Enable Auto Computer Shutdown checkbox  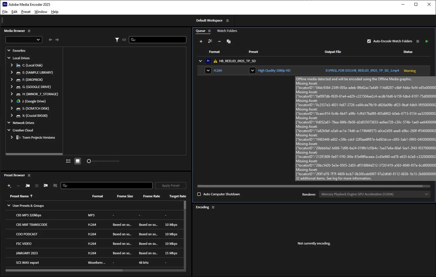(x=199, y=194)
